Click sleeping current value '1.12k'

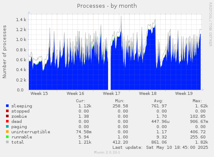click(x=85, y=106)
